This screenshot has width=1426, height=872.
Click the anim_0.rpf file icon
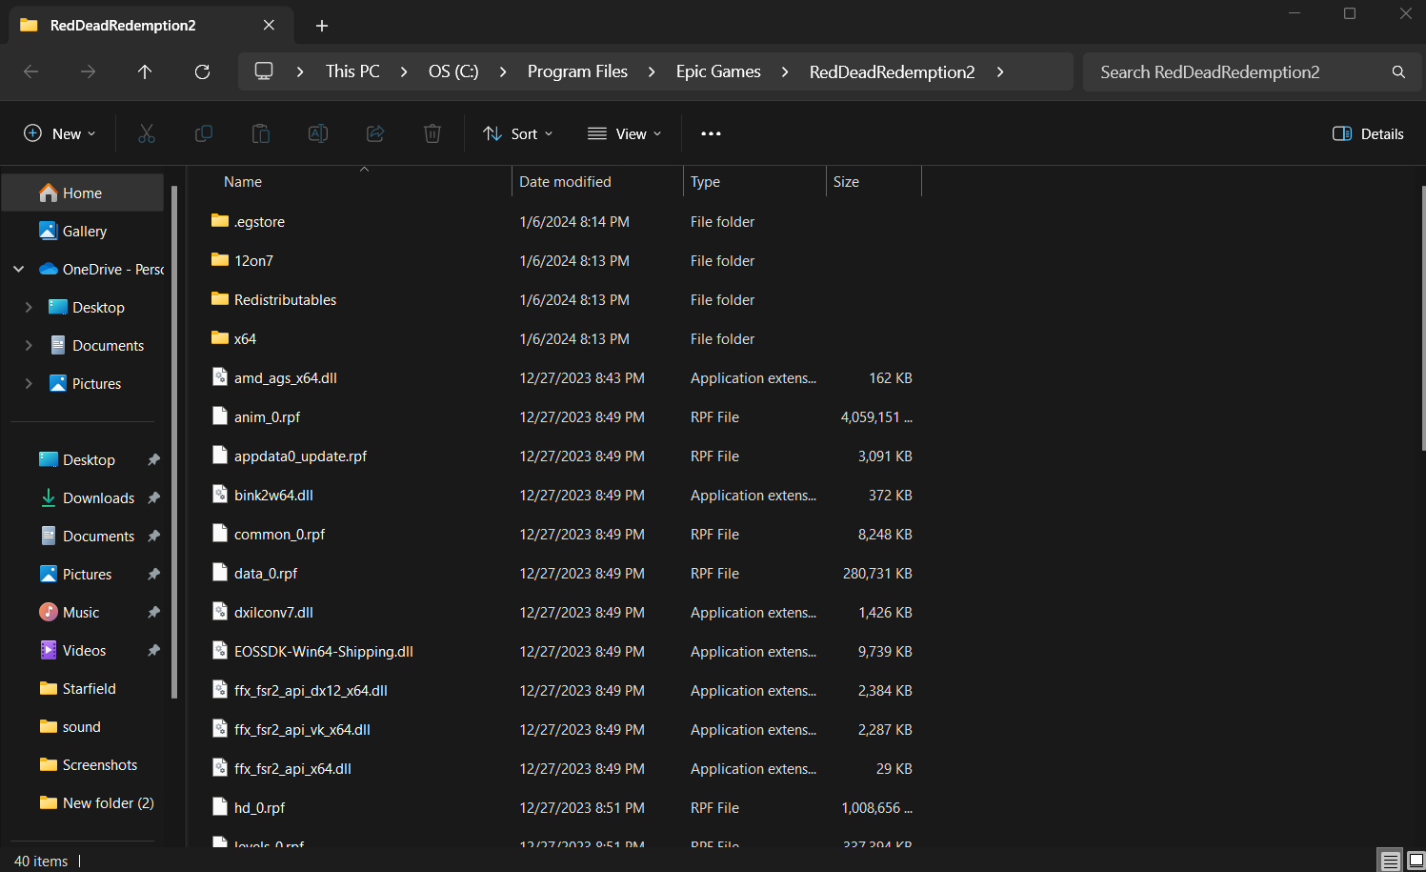pyautogui.click(x=220, y=416)
